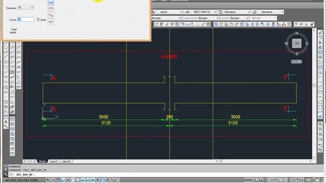Screen dimensions: 326x183
Task: Click the Multileader Style icon on Styles toolbar
Action: 254,12
